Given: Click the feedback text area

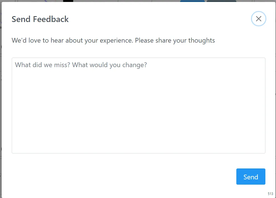Looking at the screenshot, I should click(x=138, y=105).
